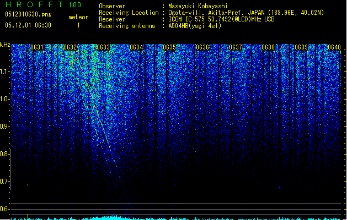Click the A504HB(yagi 4el) antenna value
This screenshot has height=220, width=347.
(195, 26)
